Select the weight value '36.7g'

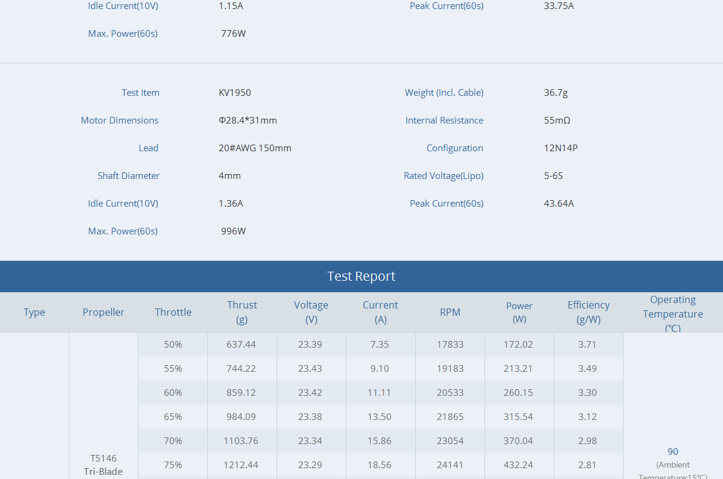click(556, 93)
